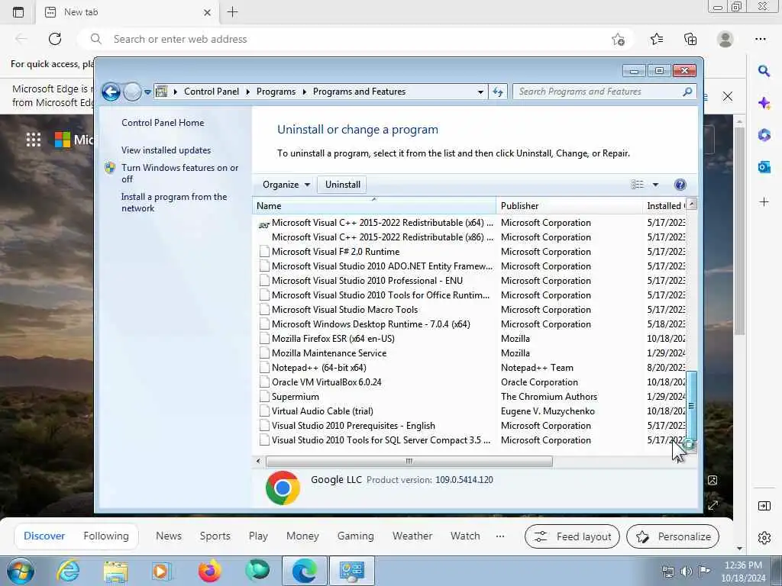The height and width of the screenshot is (586, 782).
Task: Add this page to favorites in Edge
Action: tap(618, 40)
